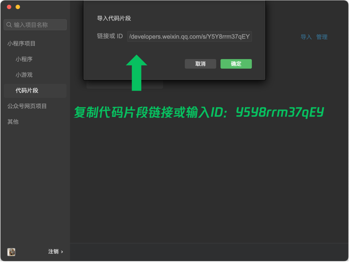The width and height of the screenshot is (349, 262).
Task: Open the 小程序 sidebar item
Action: point(24,59)
